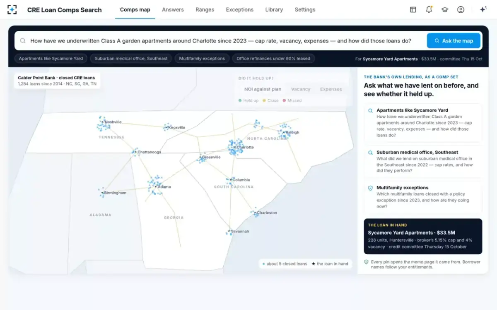Screen dimensions: 497x310
Task: Open the Ranges tab
Action: point(205,10)
